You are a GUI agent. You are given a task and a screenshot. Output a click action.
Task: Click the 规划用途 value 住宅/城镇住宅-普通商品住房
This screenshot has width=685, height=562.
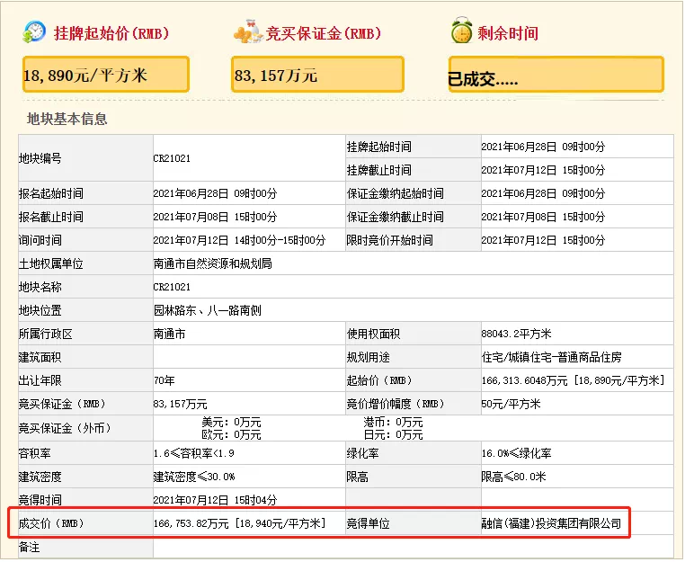click(x=551, y=358)
